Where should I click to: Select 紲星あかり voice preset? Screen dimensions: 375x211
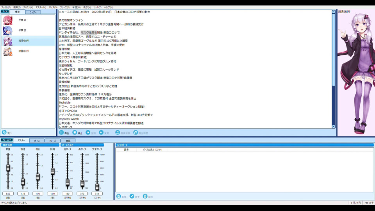[28, 51]
